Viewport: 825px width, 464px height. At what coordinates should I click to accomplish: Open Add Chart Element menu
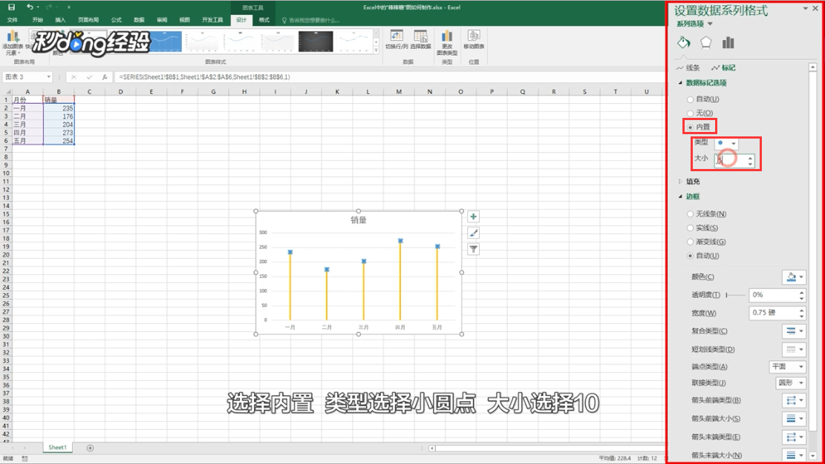tap(12, 42)
